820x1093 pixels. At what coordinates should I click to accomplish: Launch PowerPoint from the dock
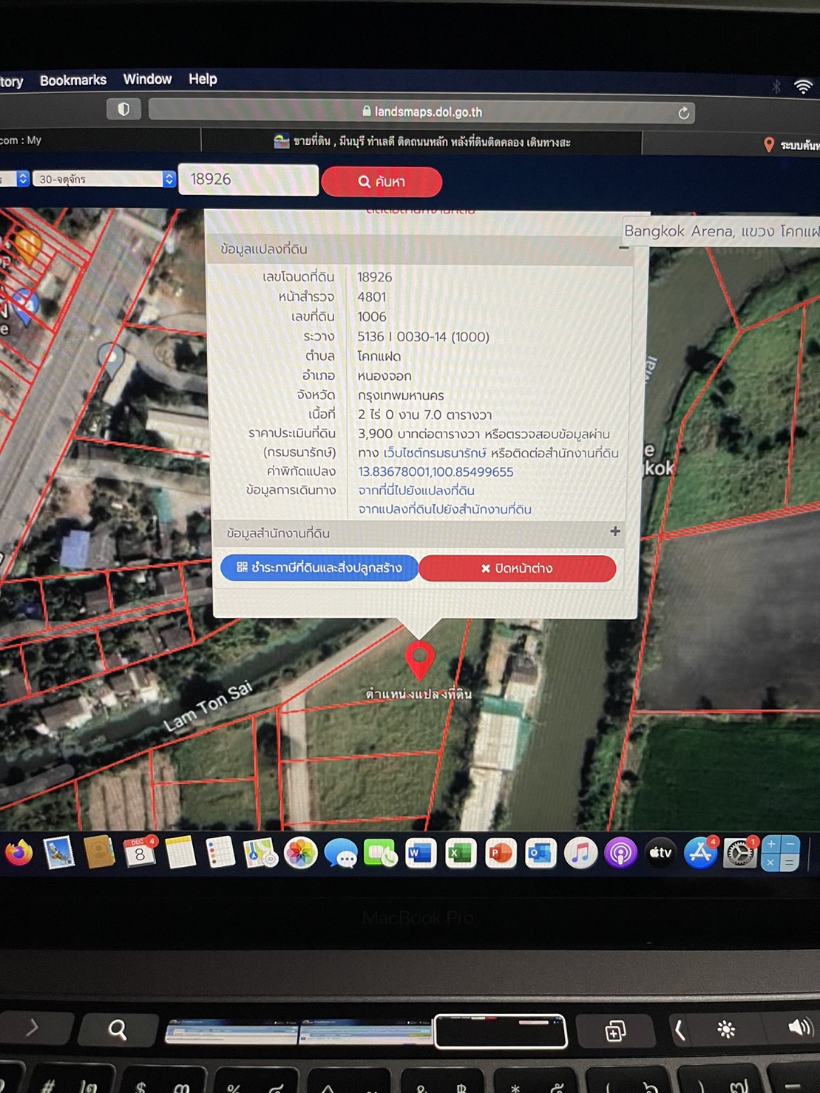click(501, 854)
